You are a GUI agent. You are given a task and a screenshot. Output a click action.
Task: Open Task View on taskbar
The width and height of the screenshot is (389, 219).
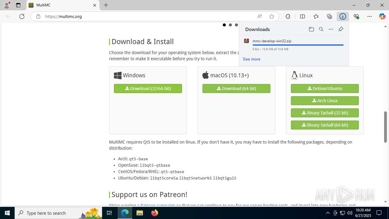click(x=110, y=213)
